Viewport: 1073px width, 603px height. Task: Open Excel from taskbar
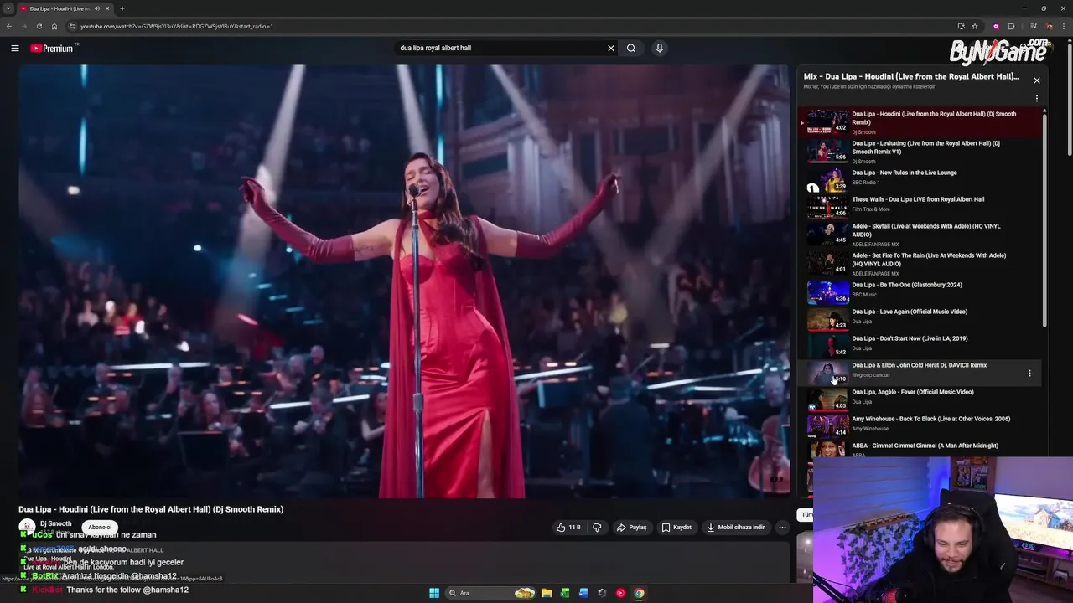565,593
